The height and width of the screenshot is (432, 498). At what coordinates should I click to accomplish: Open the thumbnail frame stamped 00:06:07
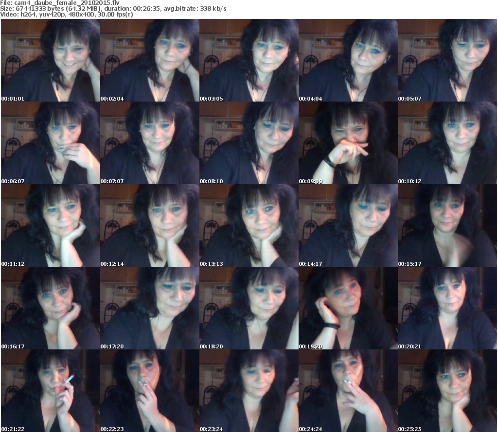51,143
